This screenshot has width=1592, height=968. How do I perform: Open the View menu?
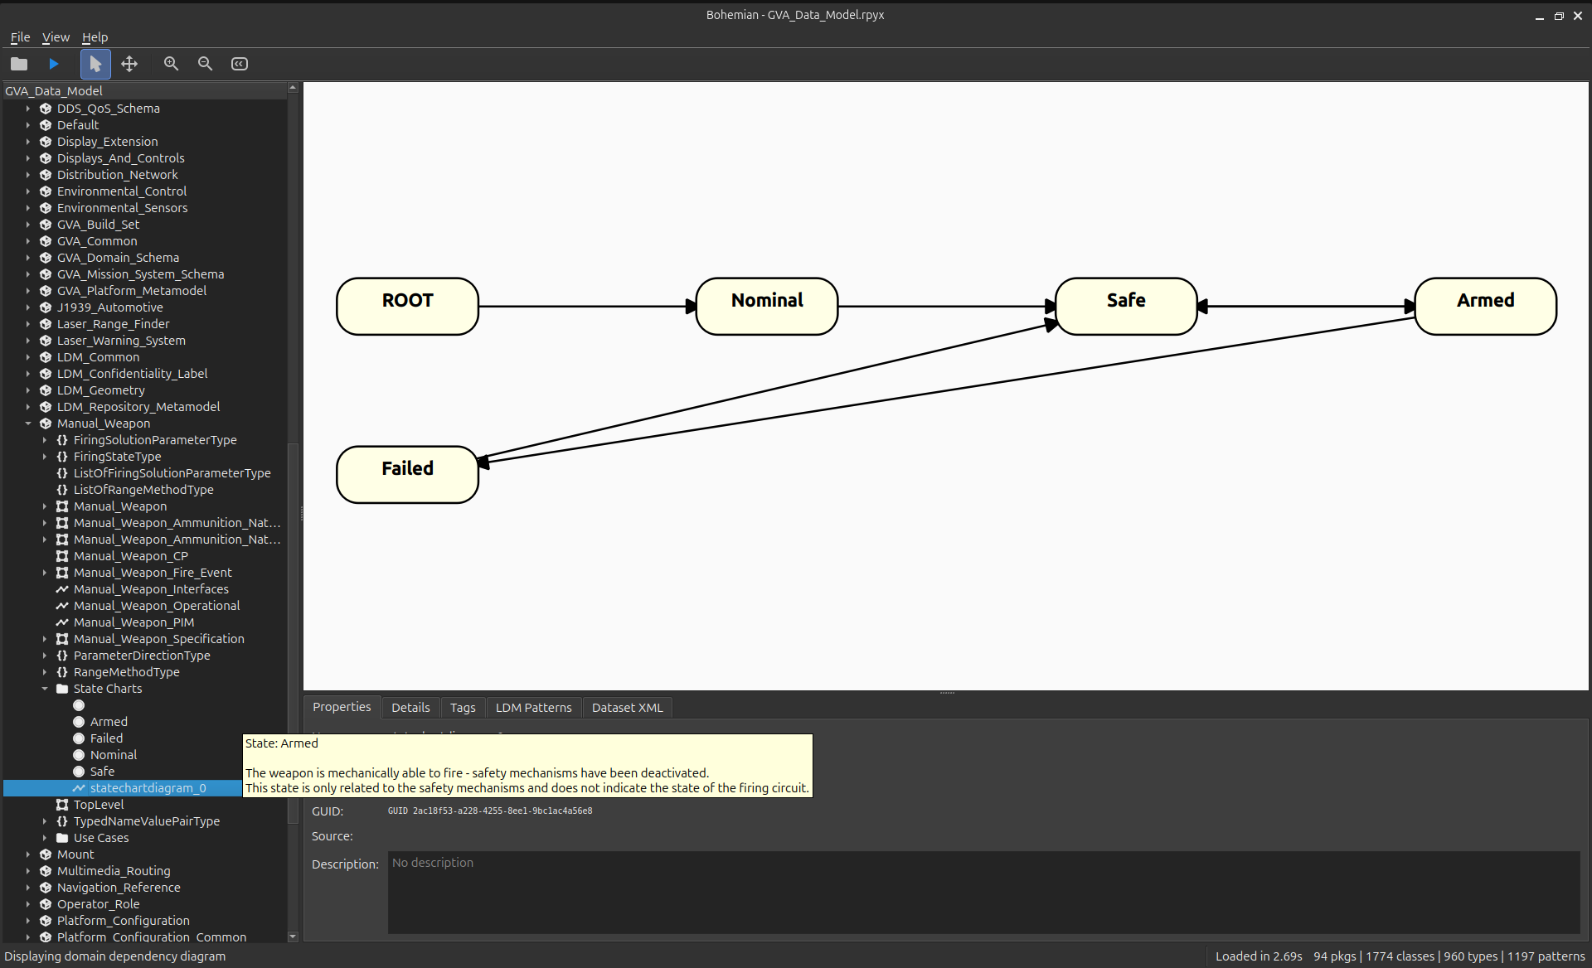[56, 37]
